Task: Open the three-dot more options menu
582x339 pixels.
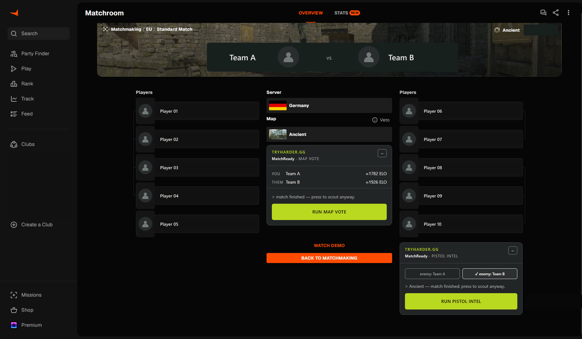Action: 569,13
